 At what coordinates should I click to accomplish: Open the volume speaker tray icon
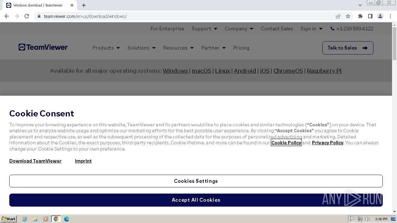click(368, 219)
